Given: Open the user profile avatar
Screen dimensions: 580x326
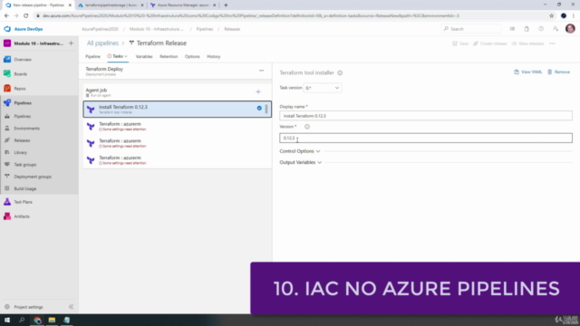Looking at the screenshot, I should [x=570, y=28].
